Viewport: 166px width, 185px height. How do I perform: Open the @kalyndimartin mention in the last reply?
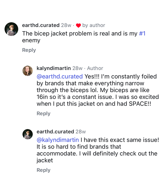(x=58, y=140)
